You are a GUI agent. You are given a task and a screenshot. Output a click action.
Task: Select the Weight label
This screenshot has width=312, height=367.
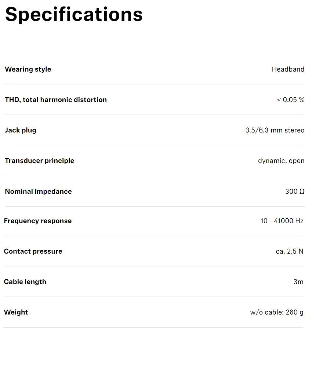[x=16, y=312]
